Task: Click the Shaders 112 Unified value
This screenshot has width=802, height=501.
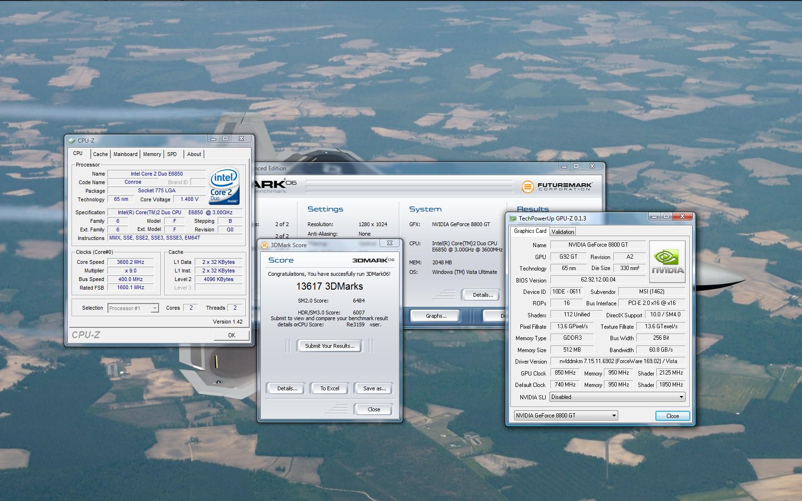Action: coord(577,315)
